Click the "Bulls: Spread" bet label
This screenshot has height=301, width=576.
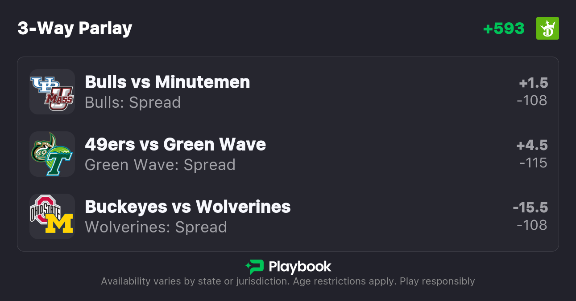(133, 102)
